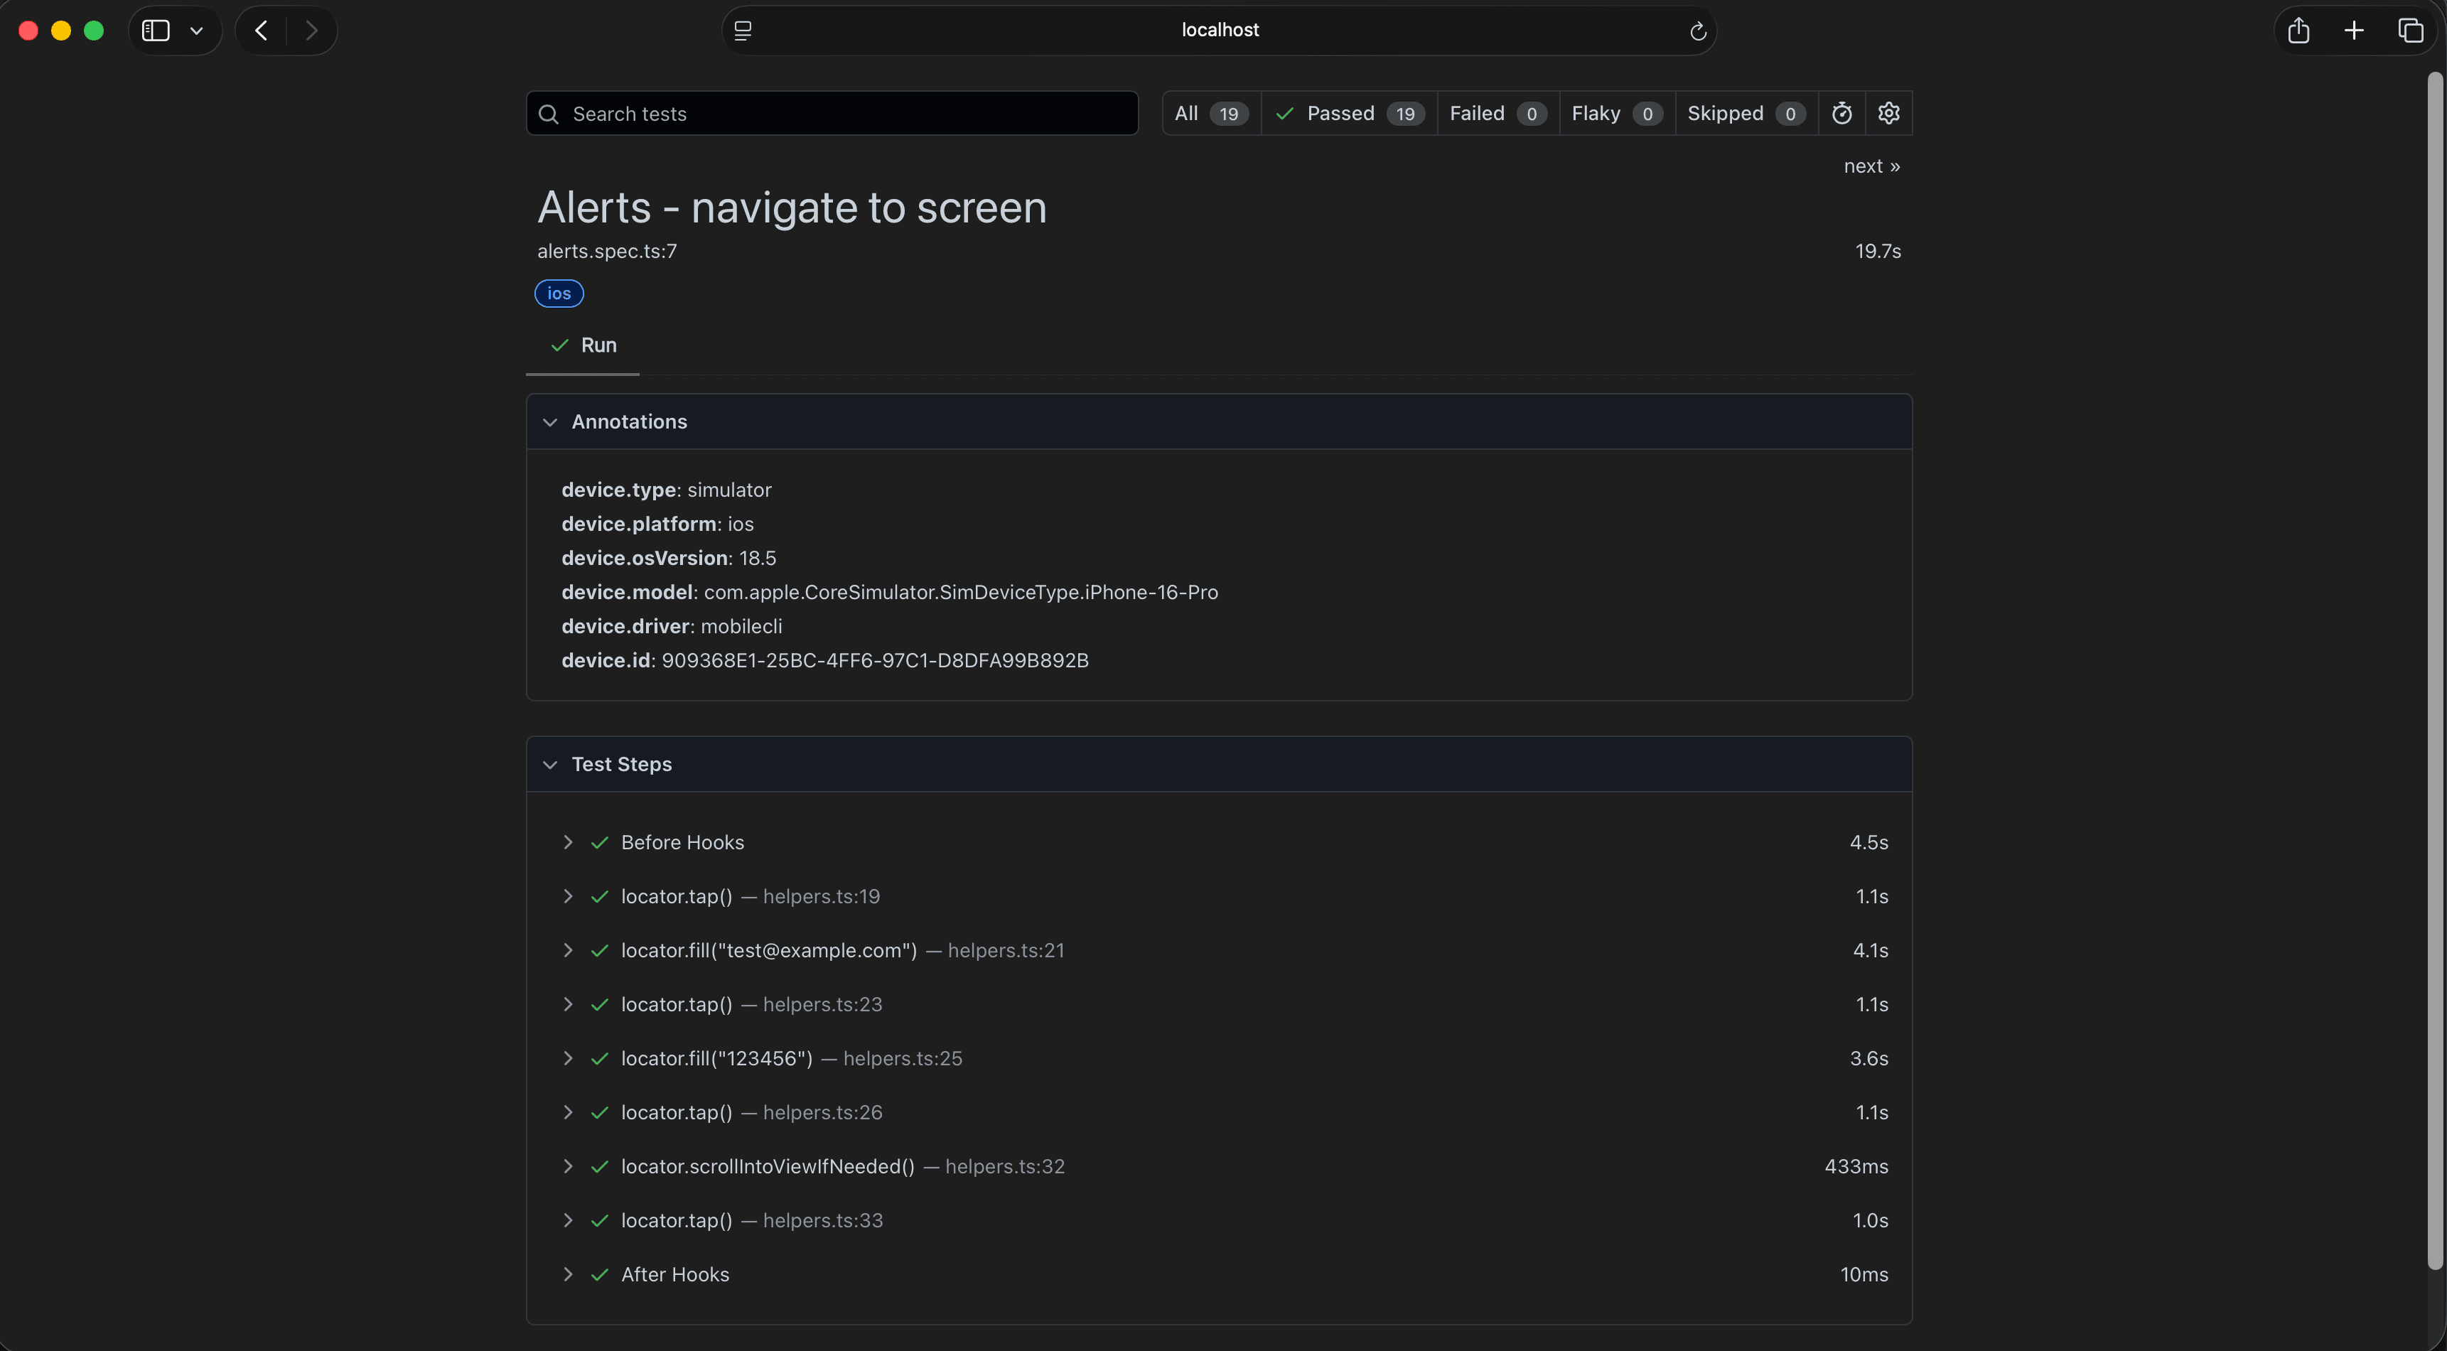Click the device.id value text
Screen dimensions: 2447x1351
(x=875, y=660)
